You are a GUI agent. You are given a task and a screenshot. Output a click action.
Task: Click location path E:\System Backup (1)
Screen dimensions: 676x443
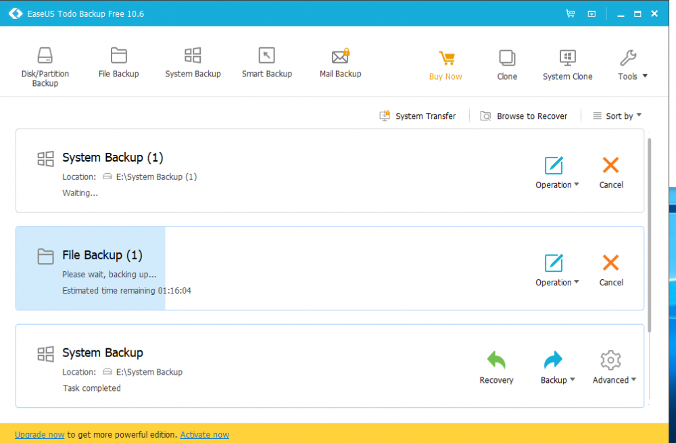tap(156, 177)
